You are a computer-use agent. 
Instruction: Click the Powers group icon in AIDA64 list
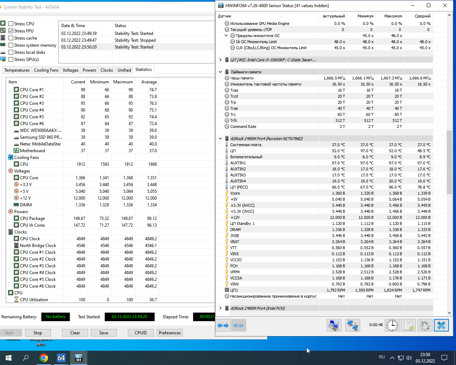tap(11, 211)
